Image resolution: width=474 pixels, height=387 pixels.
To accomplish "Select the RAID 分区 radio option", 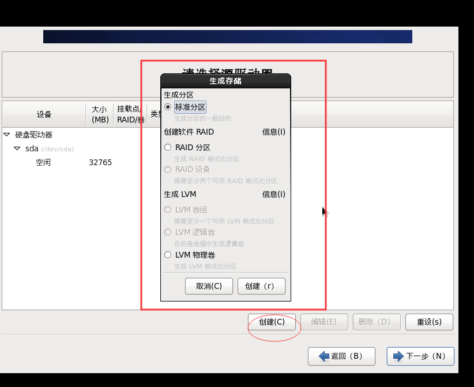I will (x=168, y=147).
